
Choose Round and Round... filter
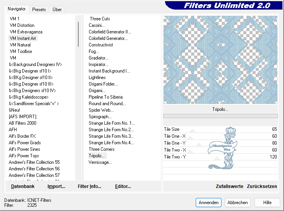(107, 104)
